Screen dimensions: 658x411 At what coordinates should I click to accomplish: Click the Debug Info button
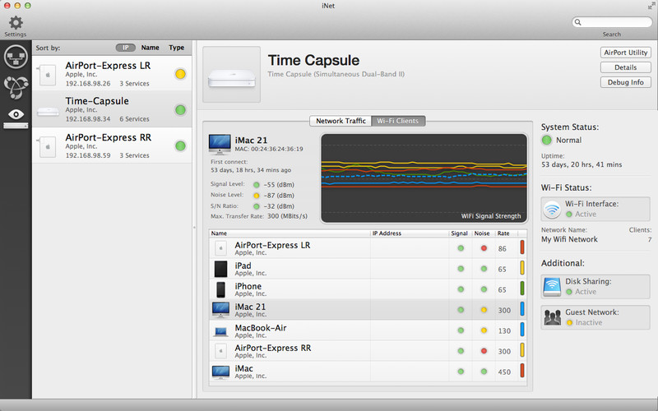pyautogui.click(x=626, y=82)
